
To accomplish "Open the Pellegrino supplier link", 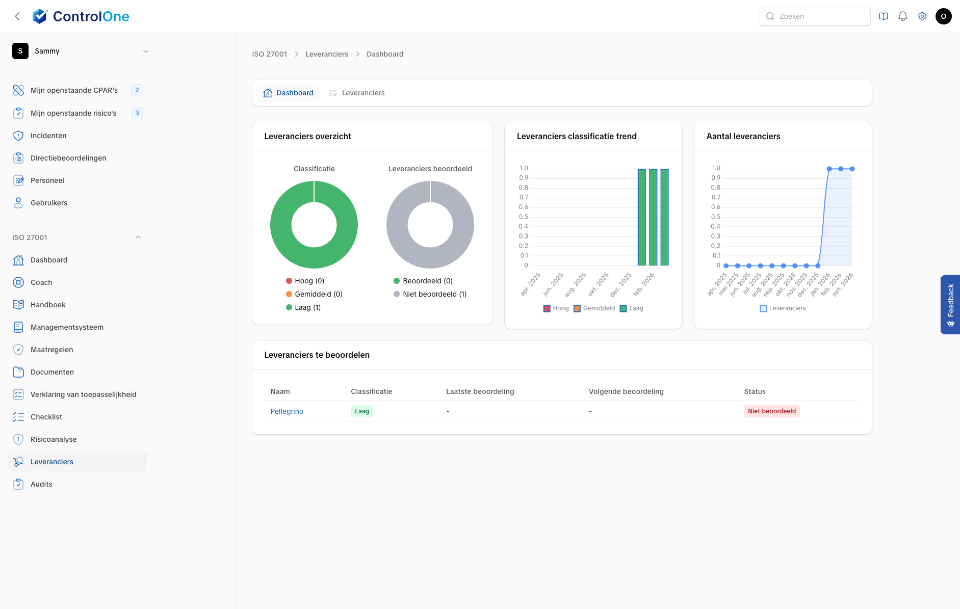I will point(287,411).
